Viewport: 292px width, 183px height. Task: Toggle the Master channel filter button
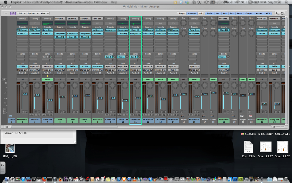coord(259,13)
